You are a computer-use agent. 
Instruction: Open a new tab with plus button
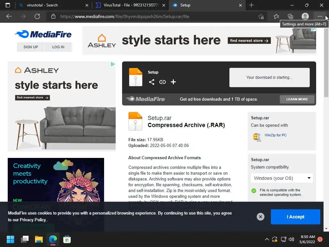click(251, 5)
